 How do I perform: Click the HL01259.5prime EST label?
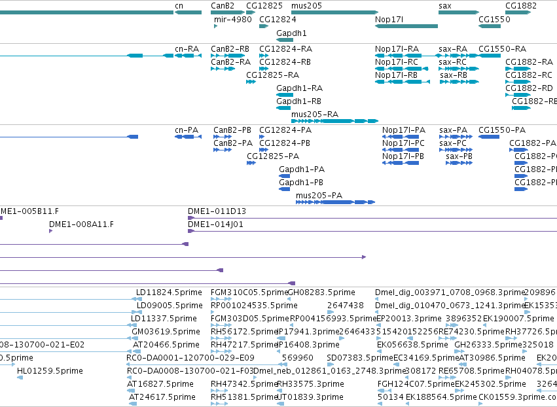point(50,371)
